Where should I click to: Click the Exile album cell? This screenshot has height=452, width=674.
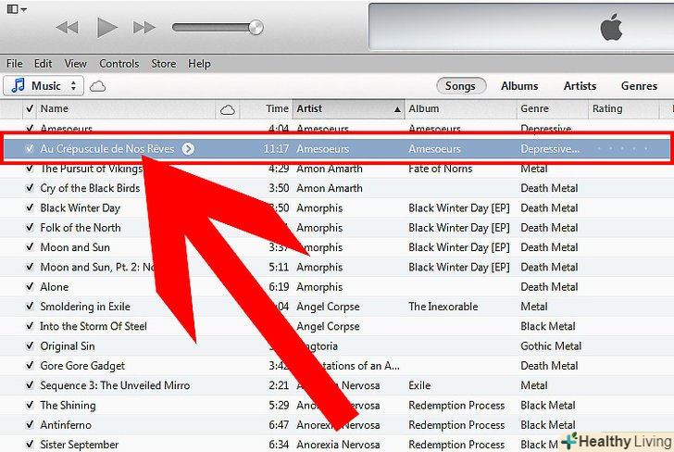coord(419,385)
